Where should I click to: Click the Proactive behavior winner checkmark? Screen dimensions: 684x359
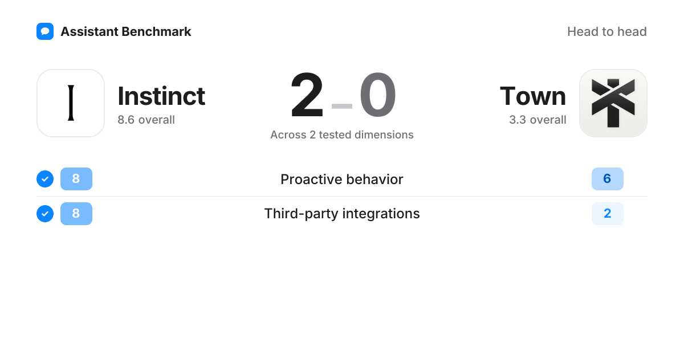(x=45, y=179)
